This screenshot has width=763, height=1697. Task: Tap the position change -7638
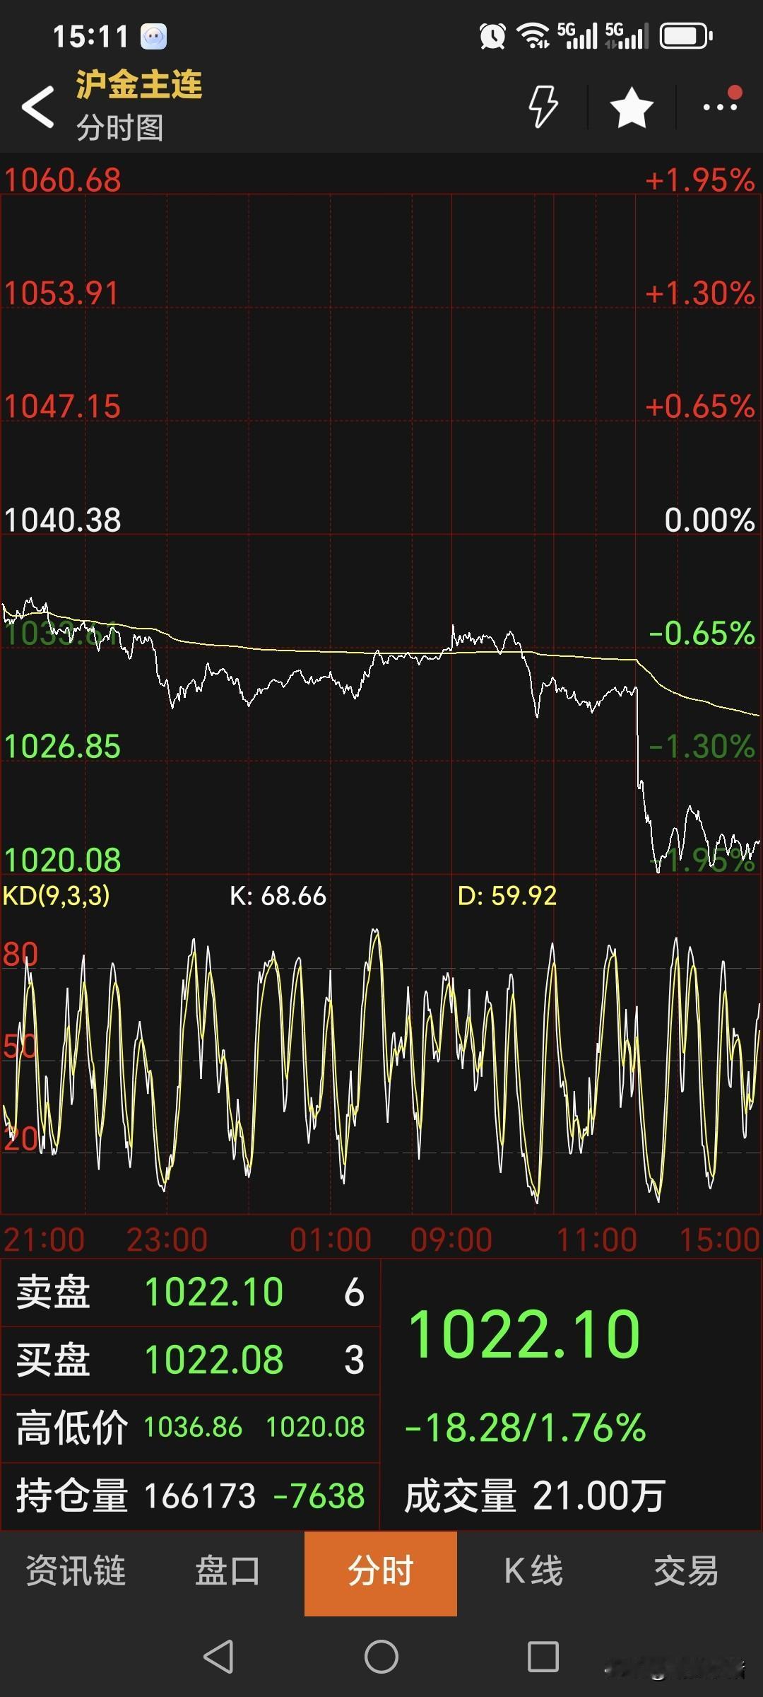coord(319,1495)
